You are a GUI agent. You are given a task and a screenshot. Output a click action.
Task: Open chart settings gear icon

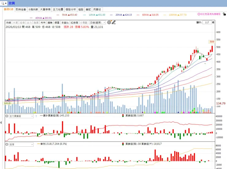(x=109, y=22)
